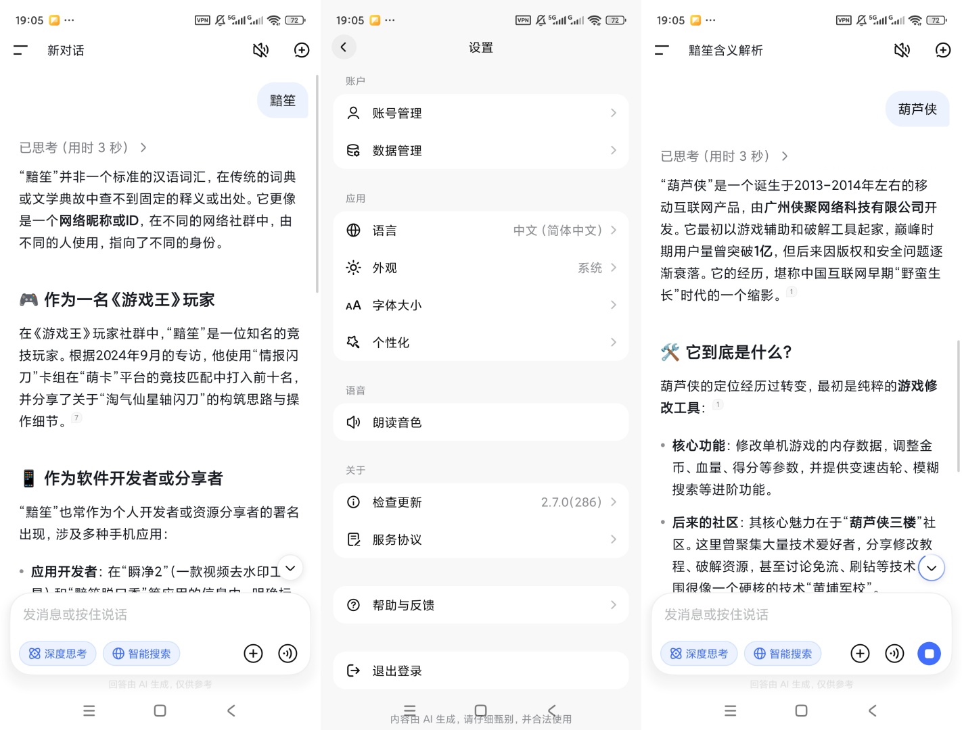962x730 pixels.
Task: Click the 账号管理 person icon
Action: [353, 113]
